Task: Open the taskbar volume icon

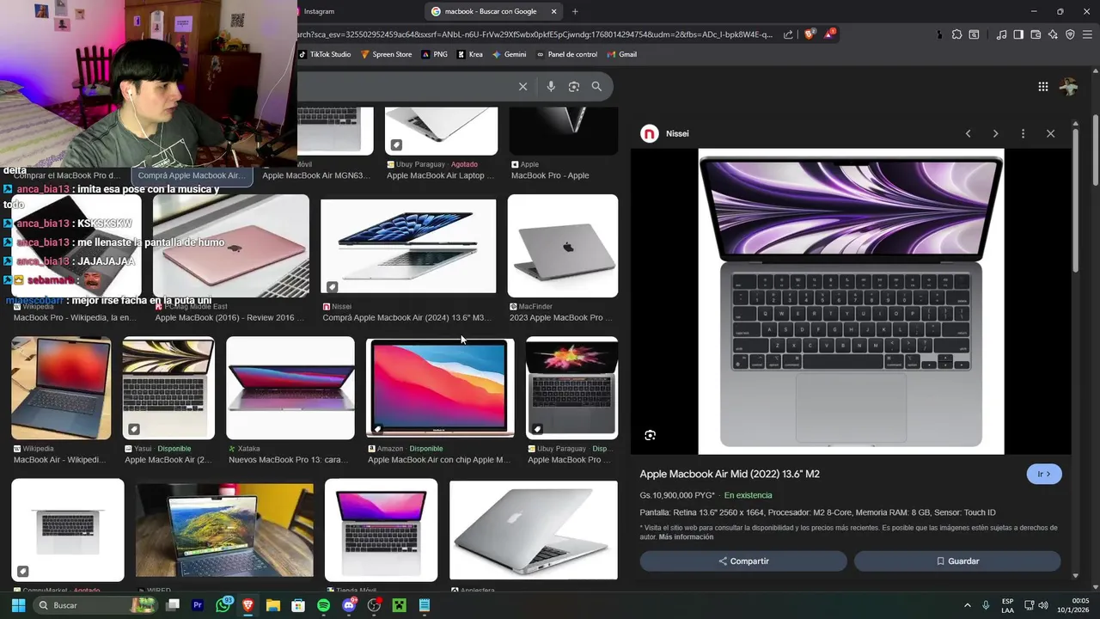Action: pyautogui.click(x=1043, y=605)
